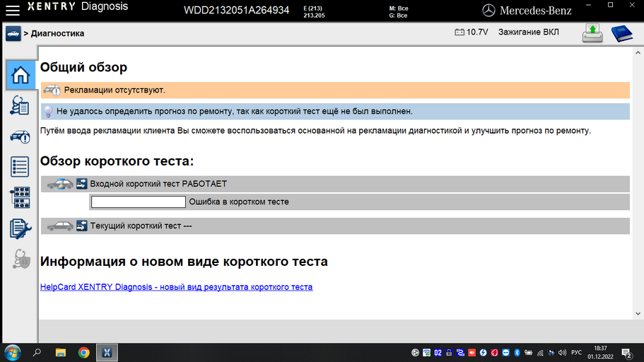Screen dimensions: 644x362
Task: Open the symptoms stethoscope sidebar icon
Action: pyautogui.click(x=20, y=106)
